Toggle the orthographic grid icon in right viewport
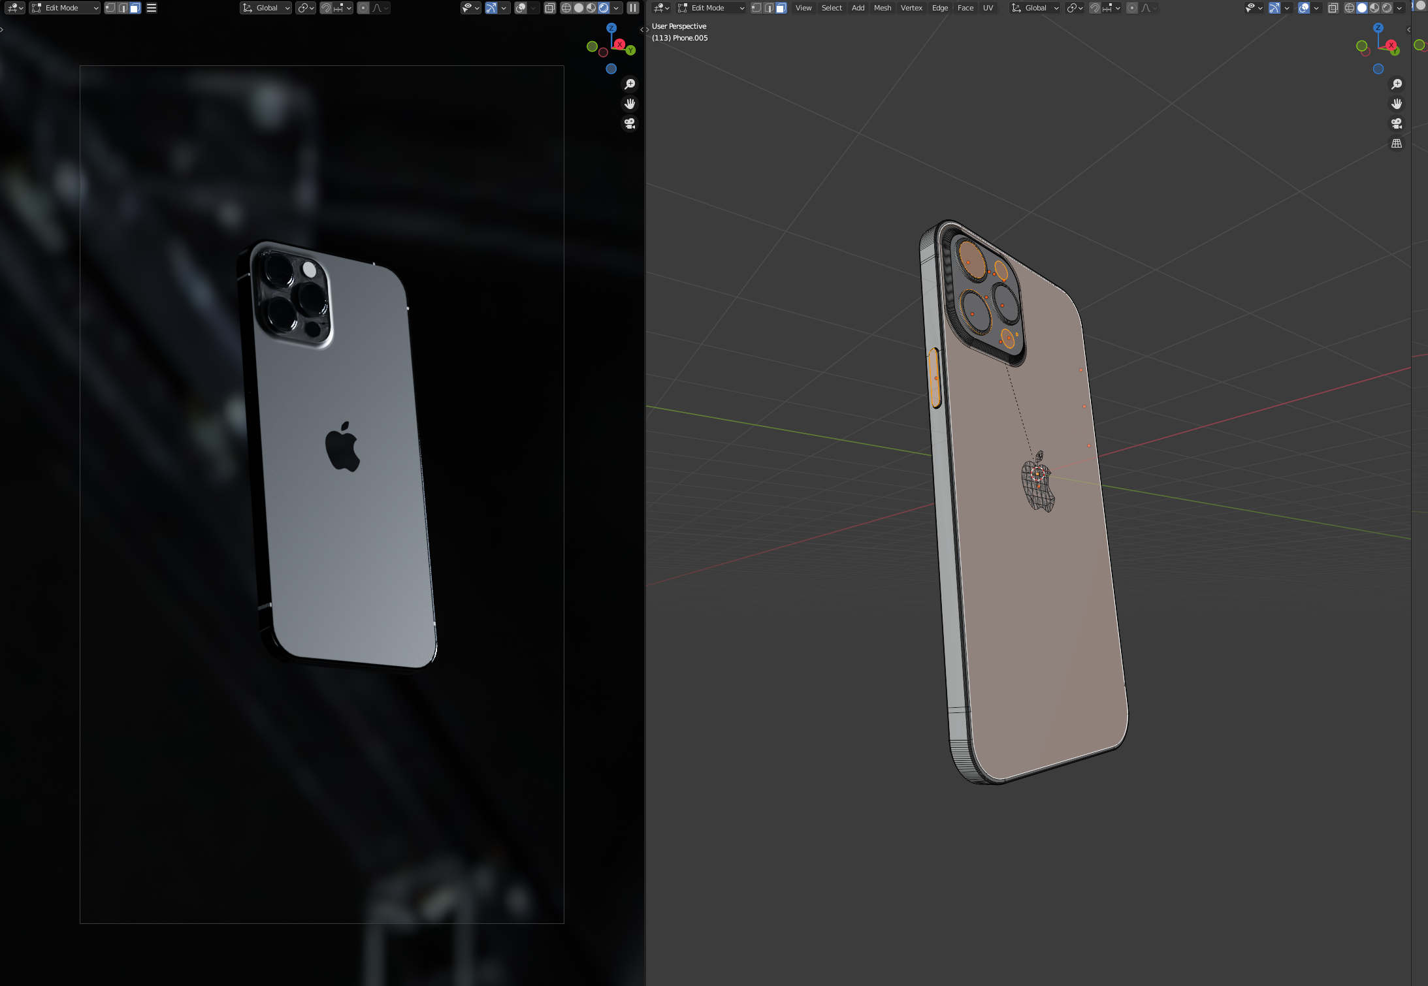Viewport: 1428px width, 986px height. pos(1397,143)
